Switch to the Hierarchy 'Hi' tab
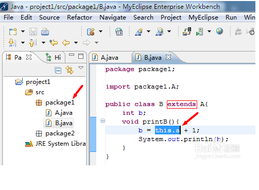This screenshot has height=190, width=259. [x=53, y=57]
